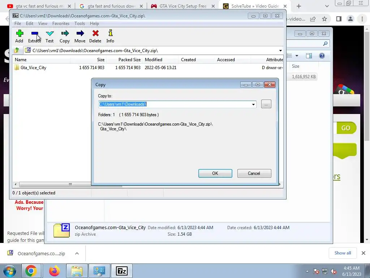Click the browse (...) button in Copy dialog

(x=266, y=104)
